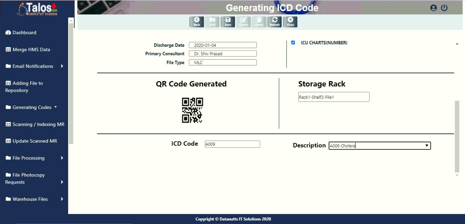
Task: Click the QR Code Generated heading
Action: (x=191, y=84)
